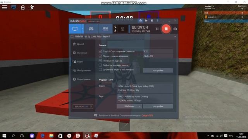Click the screen area rectangle icon
The image size is (248, 139).
(72, 37)
